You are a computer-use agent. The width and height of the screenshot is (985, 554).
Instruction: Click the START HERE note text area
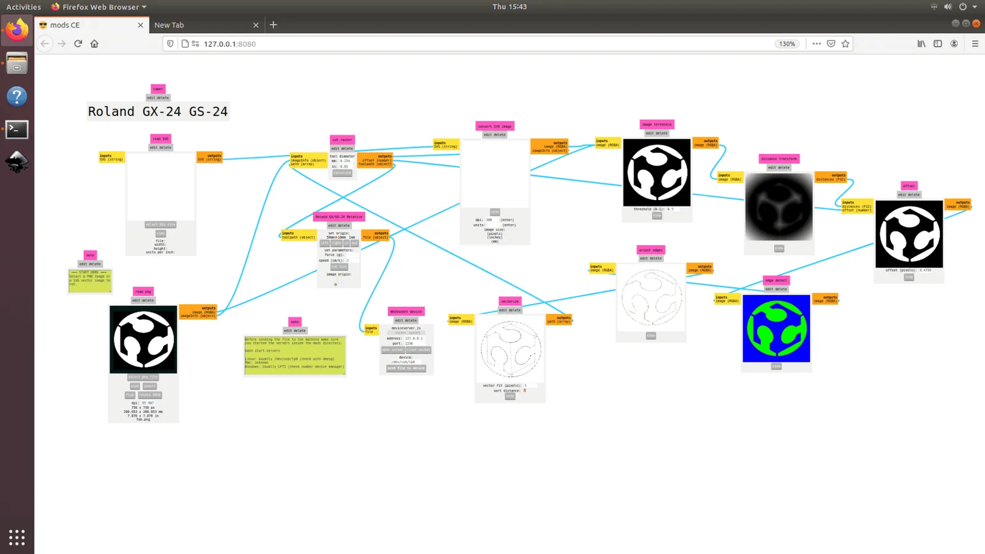[90, 280]
